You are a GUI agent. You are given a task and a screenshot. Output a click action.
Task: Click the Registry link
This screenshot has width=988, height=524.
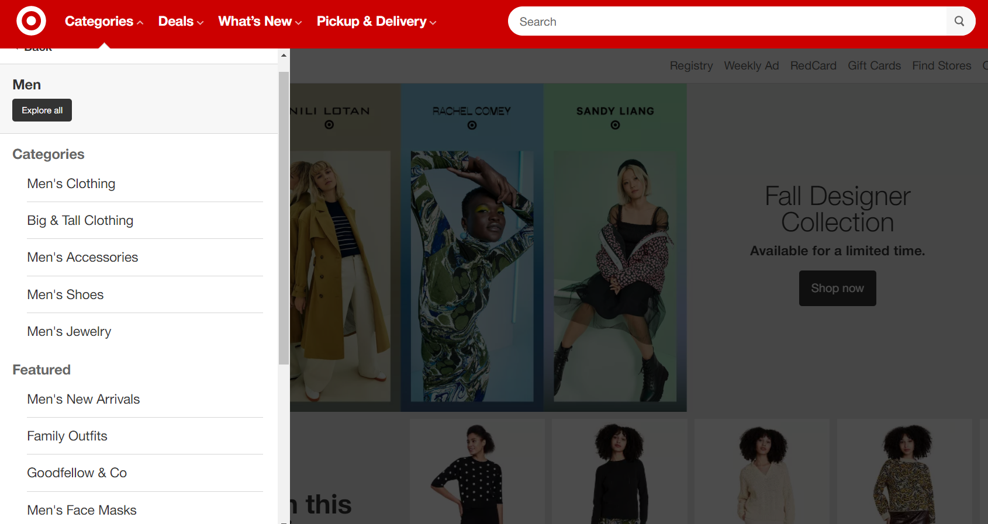point(691,65)
